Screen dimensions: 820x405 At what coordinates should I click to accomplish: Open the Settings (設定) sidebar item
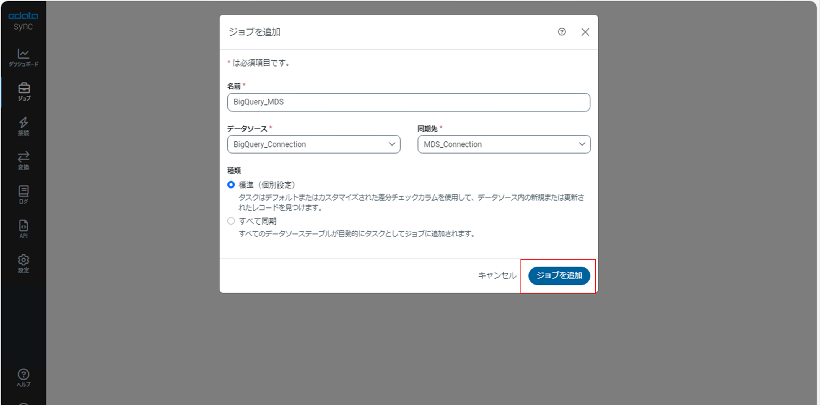[x=24, y=264]
